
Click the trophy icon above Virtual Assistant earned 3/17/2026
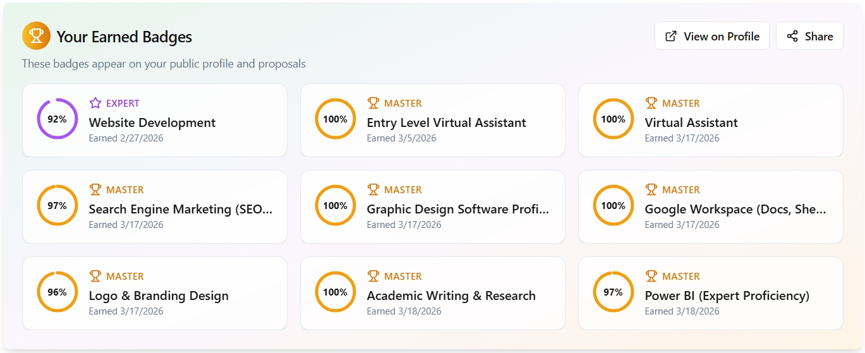coord(651,103)
